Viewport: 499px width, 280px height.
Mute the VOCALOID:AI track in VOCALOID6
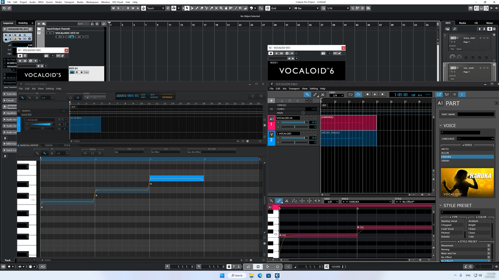click(x=307, y=118)
